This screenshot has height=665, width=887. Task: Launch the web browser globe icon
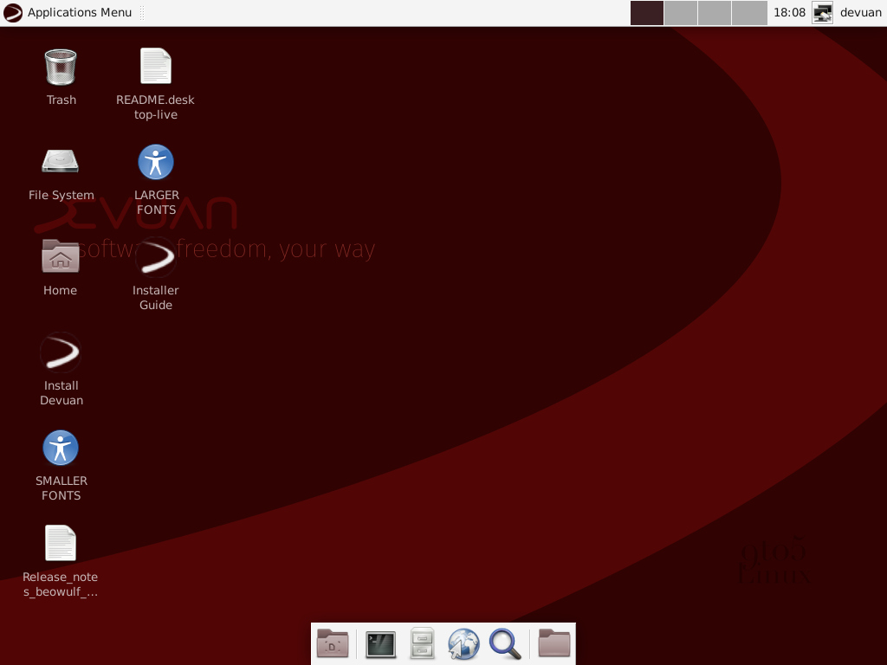click(463, 644)
